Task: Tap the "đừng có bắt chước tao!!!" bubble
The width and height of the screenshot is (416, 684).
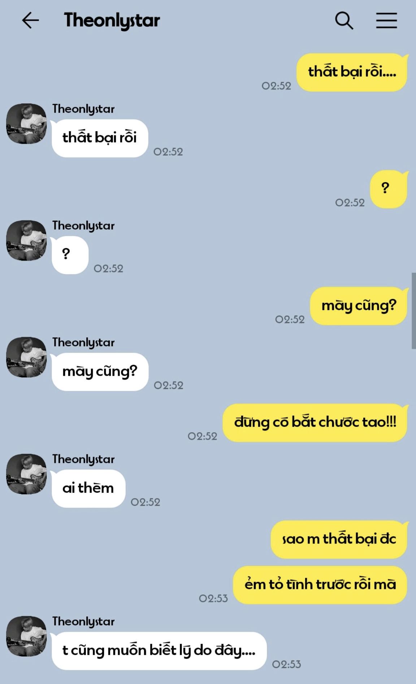Action: click(x=315, y=422)
